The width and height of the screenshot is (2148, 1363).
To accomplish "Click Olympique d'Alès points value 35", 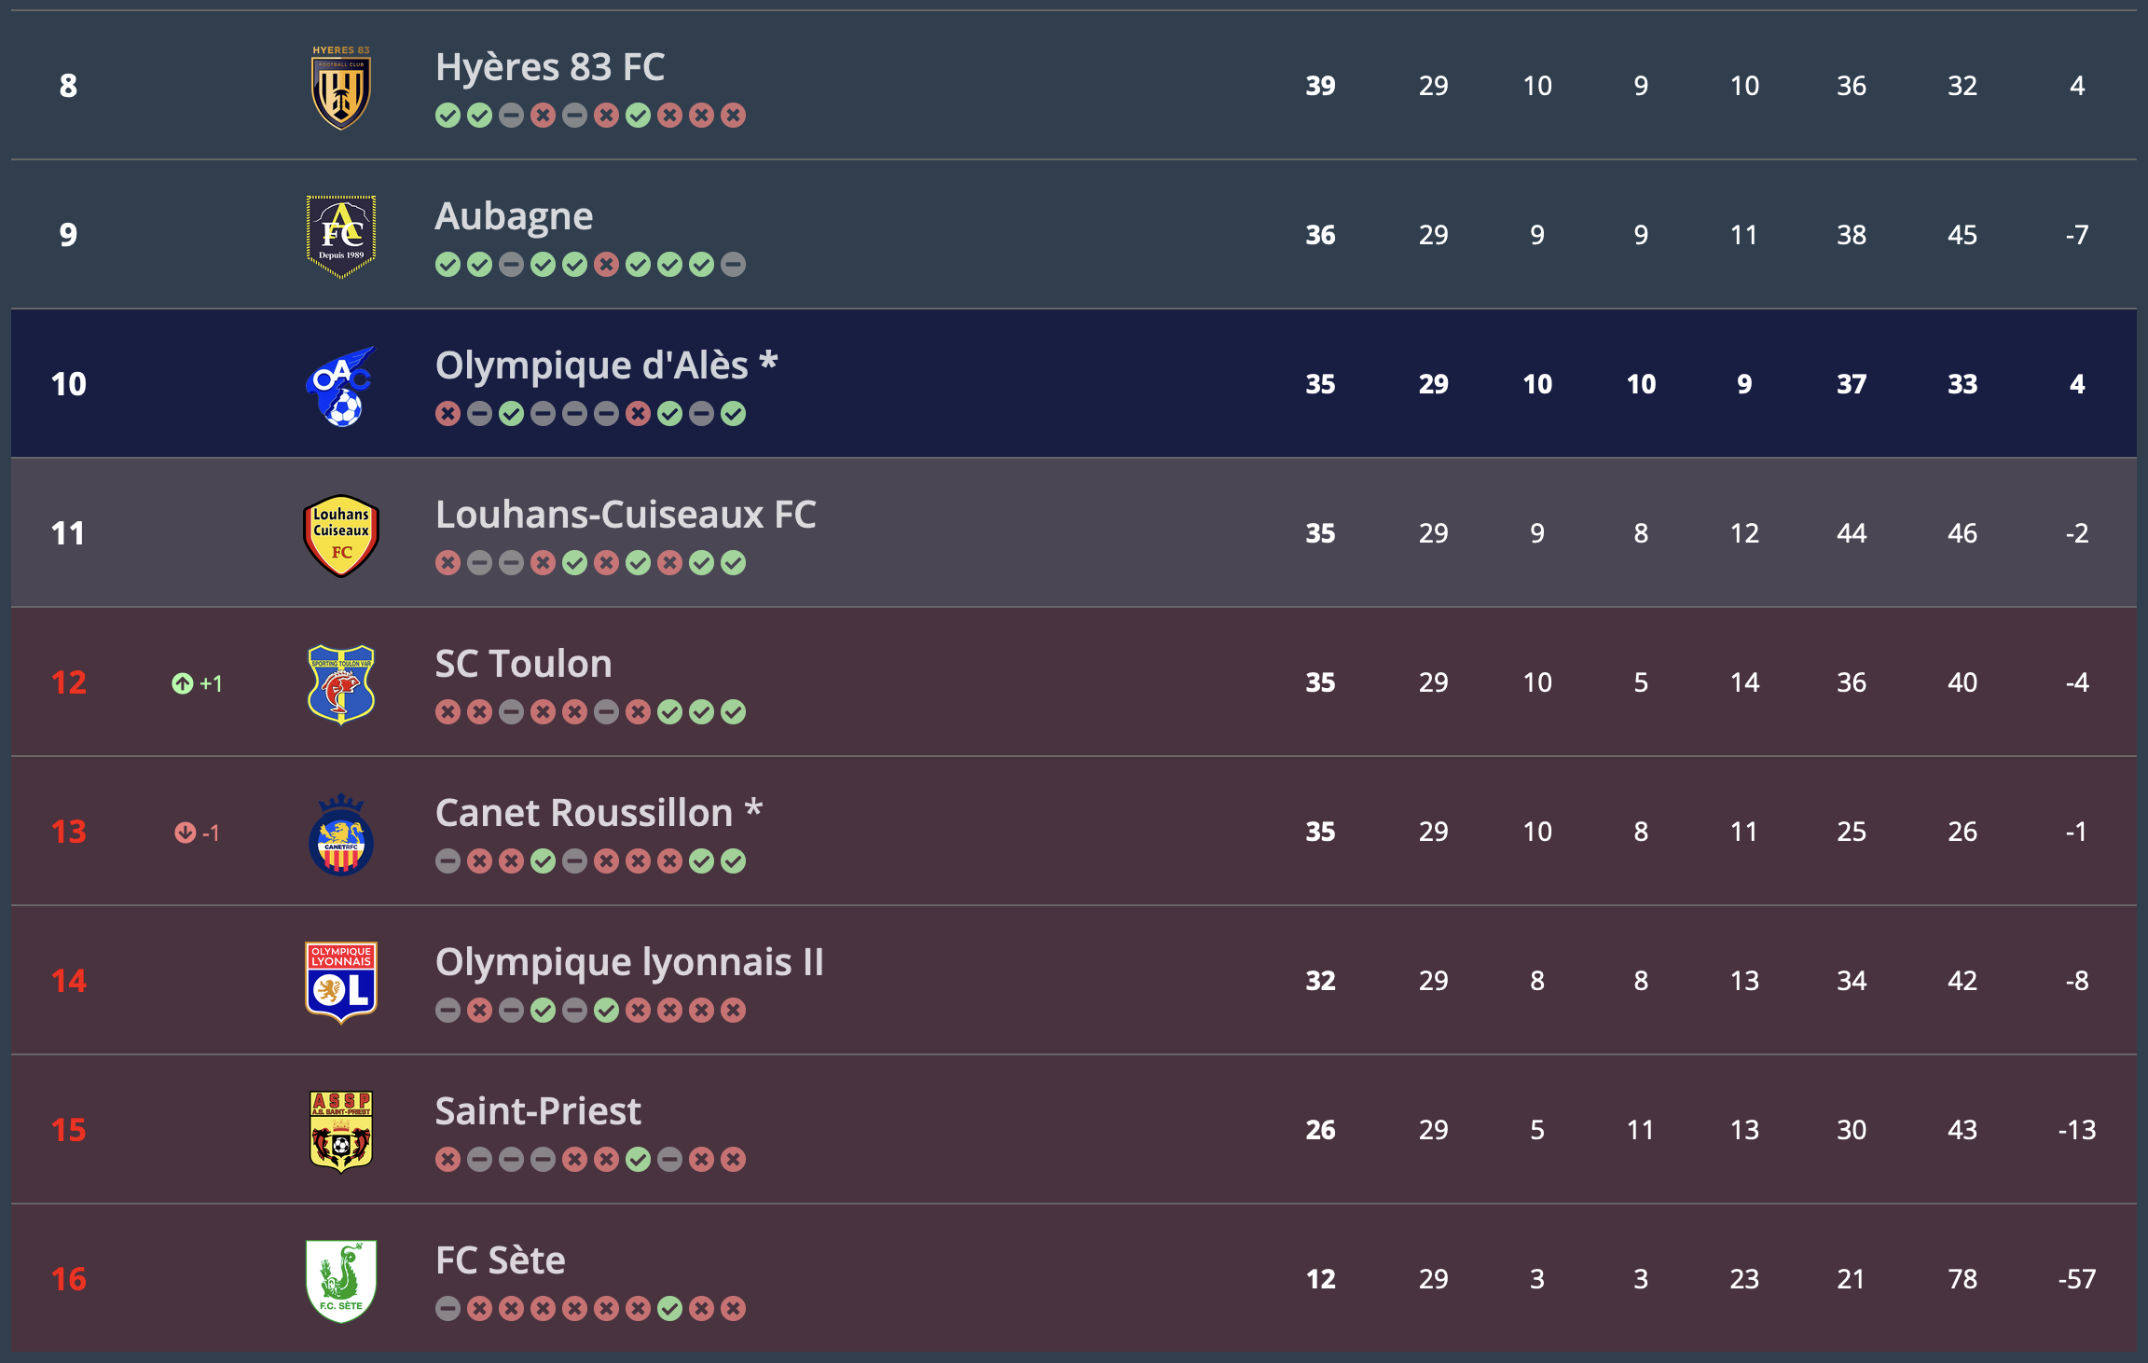I will point(1320,384).
